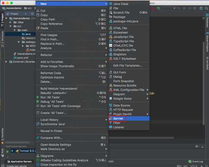Open the New submenu entry
The width and height of the screenshot is (209, 167).
click(x=72, y=4)
